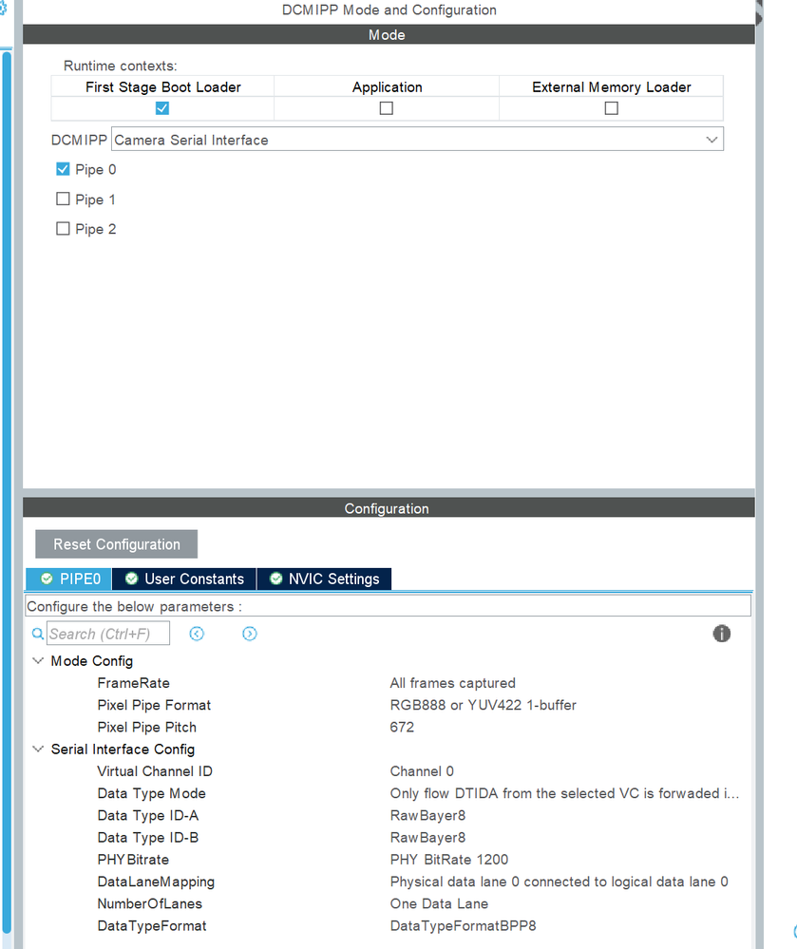
Task: Switch to the PIPE0 tab
Action: [68, 579]
